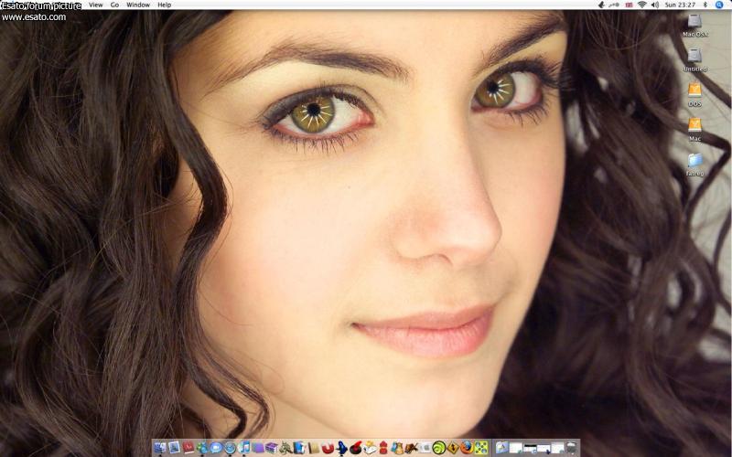Click the flag input-source menu icon
Image resolution: width=732 pixels, height=457 pixels.
pos(629,5)
